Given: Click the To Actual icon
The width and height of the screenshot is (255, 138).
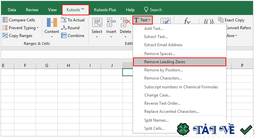Looking at the screenshot, I should (x=64, y=20).
